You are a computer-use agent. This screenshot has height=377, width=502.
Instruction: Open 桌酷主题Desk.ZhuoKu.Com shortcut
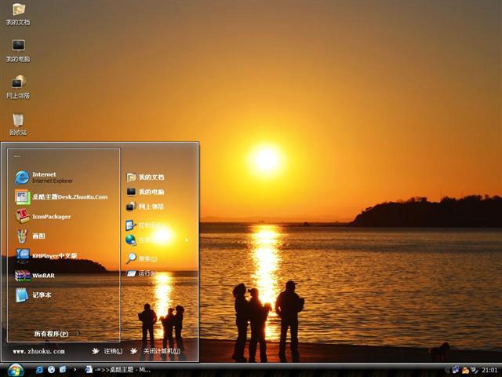click(x=67, y=196)
